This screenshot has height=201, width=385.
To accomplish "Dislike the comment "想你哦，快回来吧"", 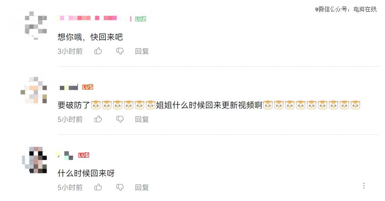I will (120, 51).
